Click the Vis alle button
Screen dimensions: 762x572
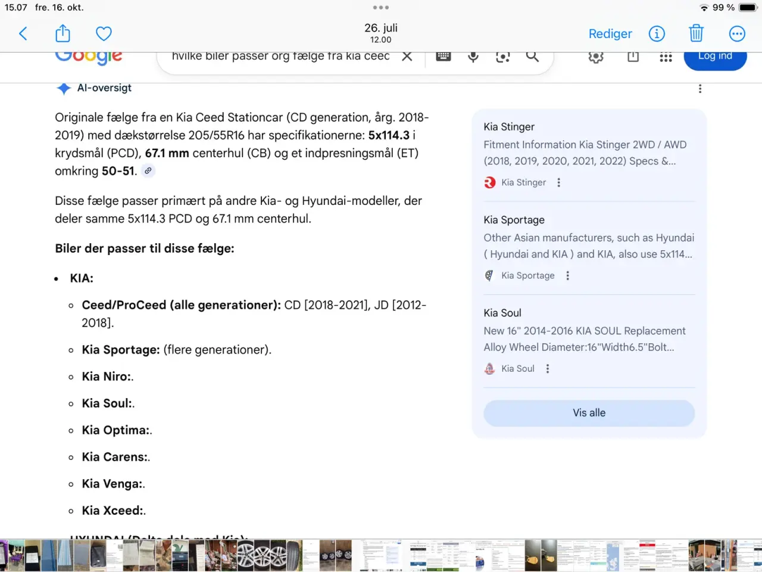[x=589, y=413]
